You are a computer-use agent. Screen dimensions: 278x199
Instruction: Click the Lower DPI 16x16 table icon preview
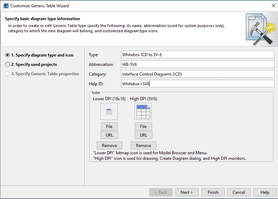[109, 112]
